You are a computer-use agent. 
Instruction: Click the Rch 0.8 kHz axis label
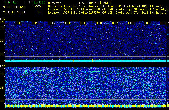pos(2,101)
